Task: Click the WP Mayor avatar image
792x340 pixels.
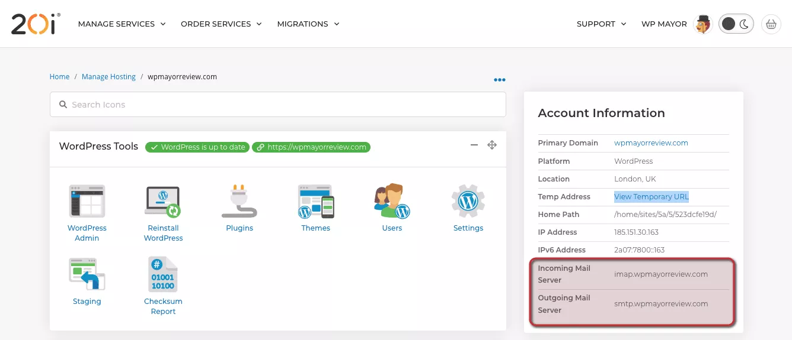Action: [x=703, y=24]
